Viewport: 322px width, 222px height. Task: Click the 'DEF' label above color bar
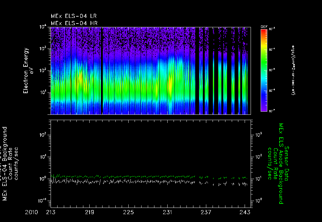pyautogui.click(x=264, y=27)
